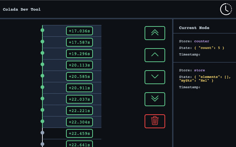Jump to first node with double-up arrows
Viewport: 236px width, 147px height.
[155, 33]
